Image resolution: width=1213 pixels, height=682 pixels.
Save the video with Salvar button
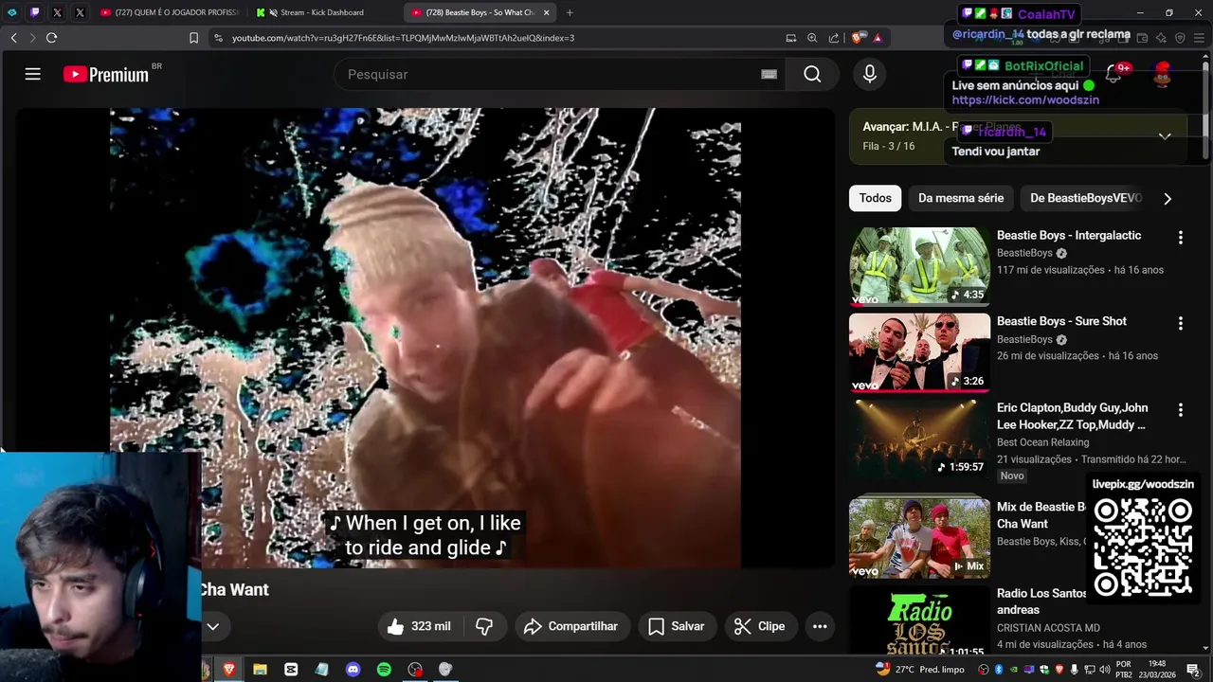click(677, 626)
